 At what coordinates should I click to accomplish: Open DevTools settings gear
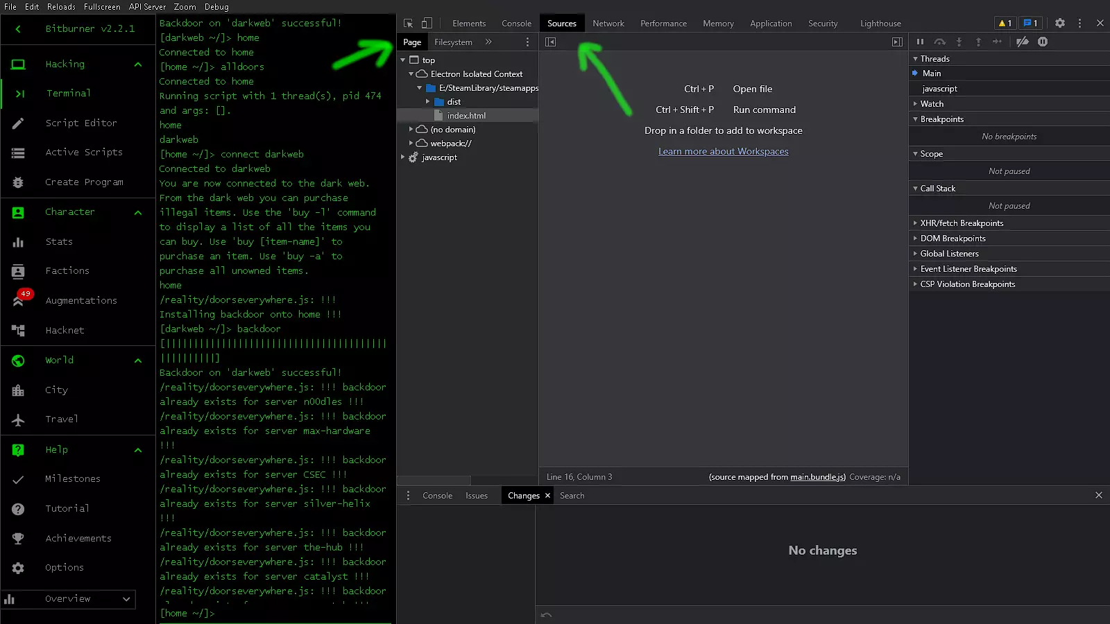(1059, 23)
